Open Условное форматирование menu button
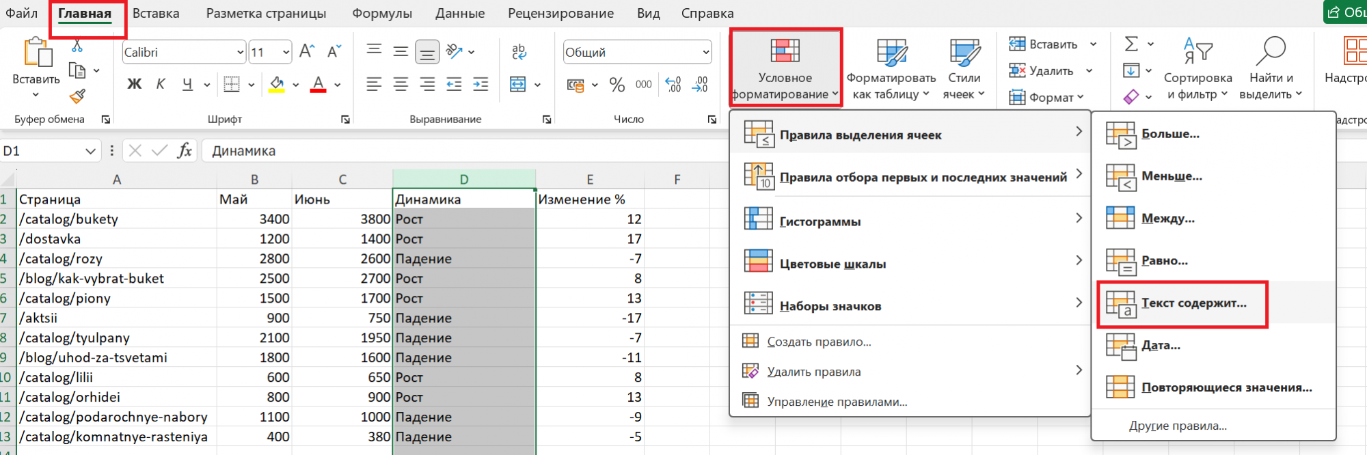This screenshot has height=455, width=1367. click(x=785, y=68)
